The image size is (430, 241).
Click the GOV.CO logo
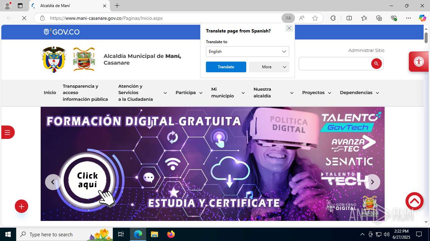pyautogui.click(x=61, y=32)
